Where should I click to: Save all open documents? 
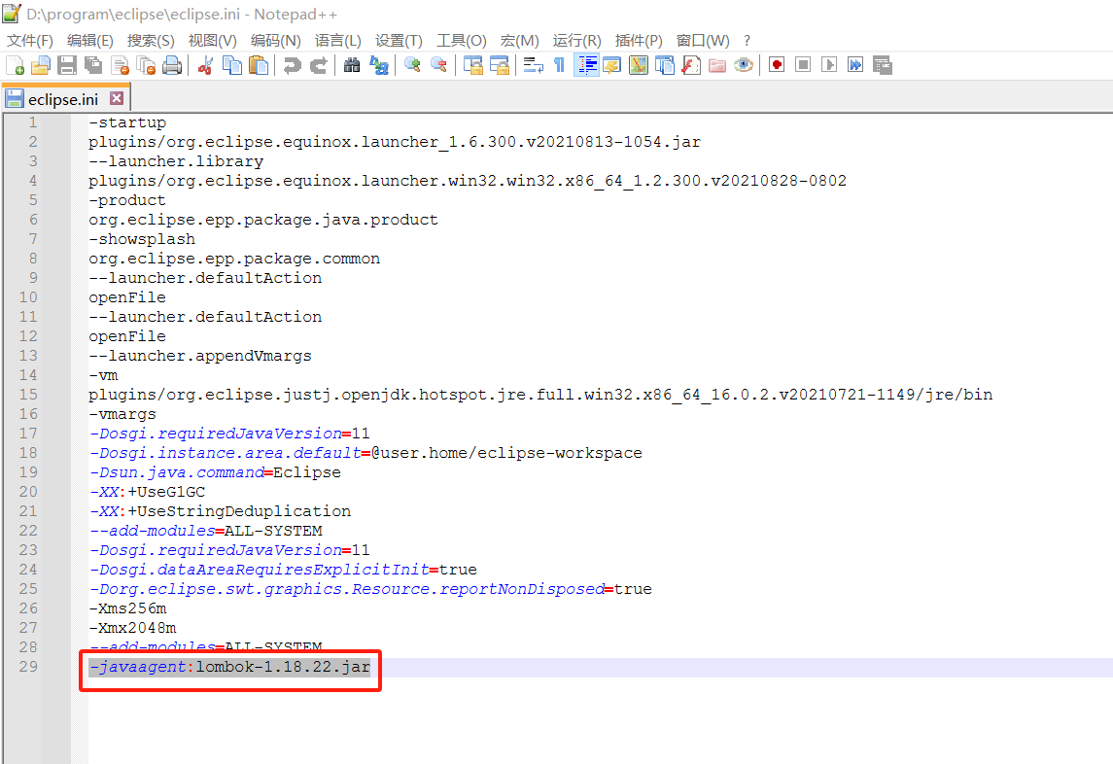[92, 65]
